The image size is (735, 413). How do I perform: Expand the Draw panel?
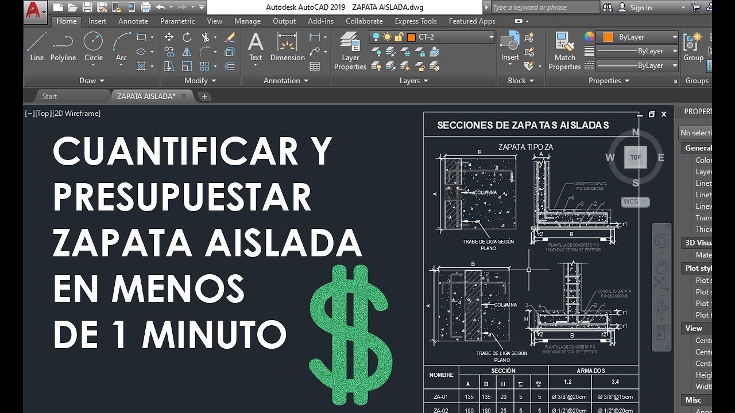click(92, 81)
